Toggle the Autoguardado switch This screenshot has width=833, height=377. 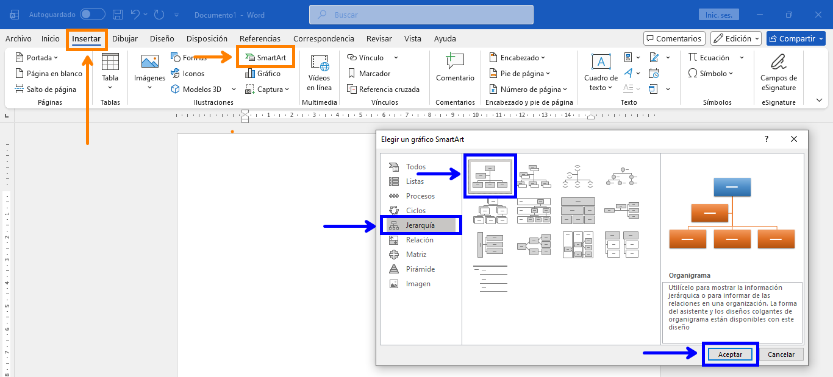[92, 14]
